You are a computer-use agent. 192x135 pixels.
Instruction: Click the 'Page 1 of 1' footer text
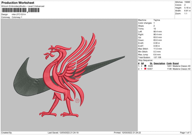pyautogui.click(x=185, y=132)
